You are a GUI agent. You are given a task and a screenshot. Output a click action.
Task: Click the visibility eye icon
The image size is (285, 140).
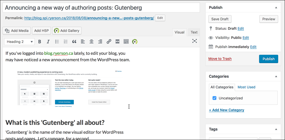tap(211, 38)
